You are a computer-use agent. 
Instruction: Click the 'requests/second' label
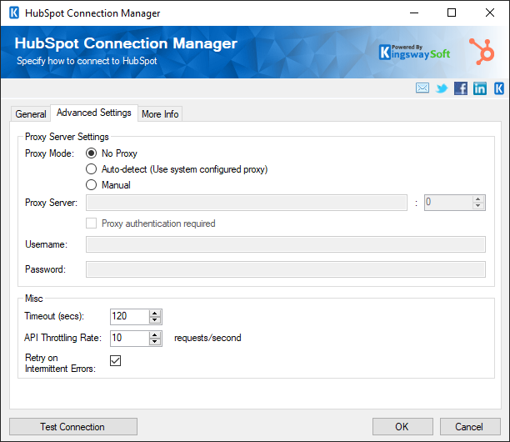207,338
